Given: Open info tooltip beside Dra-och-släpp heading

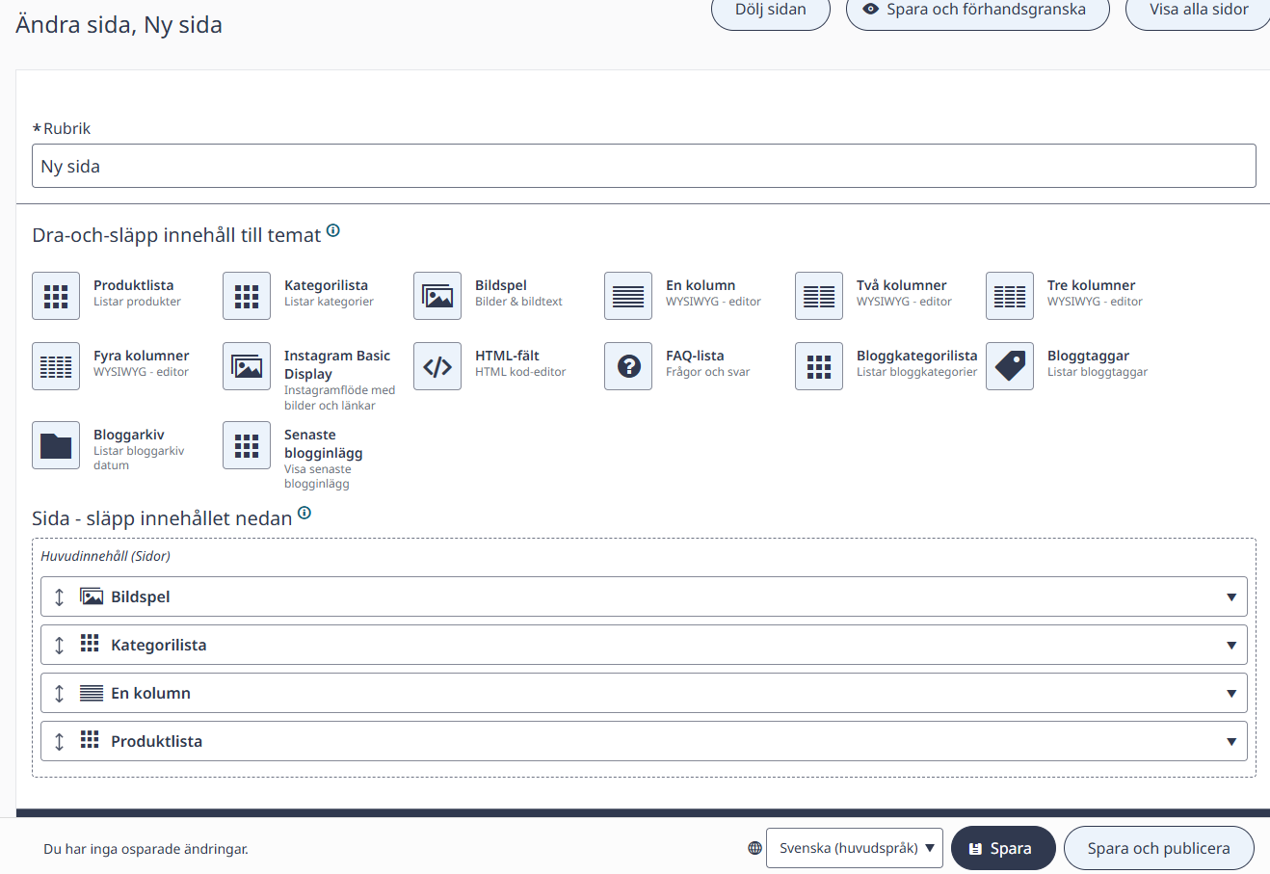Looking at the screenshot, I should (333, 230).
